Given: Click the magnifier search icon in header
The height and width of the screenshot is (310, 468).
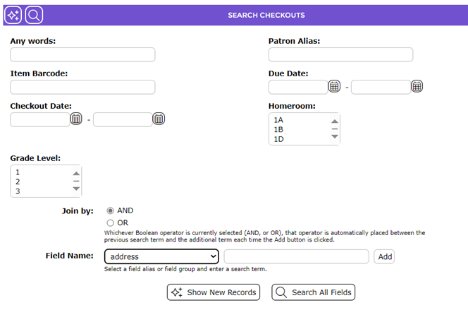Looking at the screenshot, I should point(34,15).
